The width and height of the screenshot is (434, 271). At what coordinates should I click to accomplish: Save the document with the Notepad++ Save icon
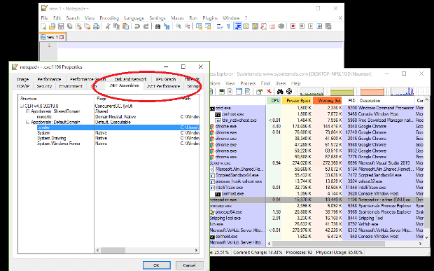pos(61,27)
